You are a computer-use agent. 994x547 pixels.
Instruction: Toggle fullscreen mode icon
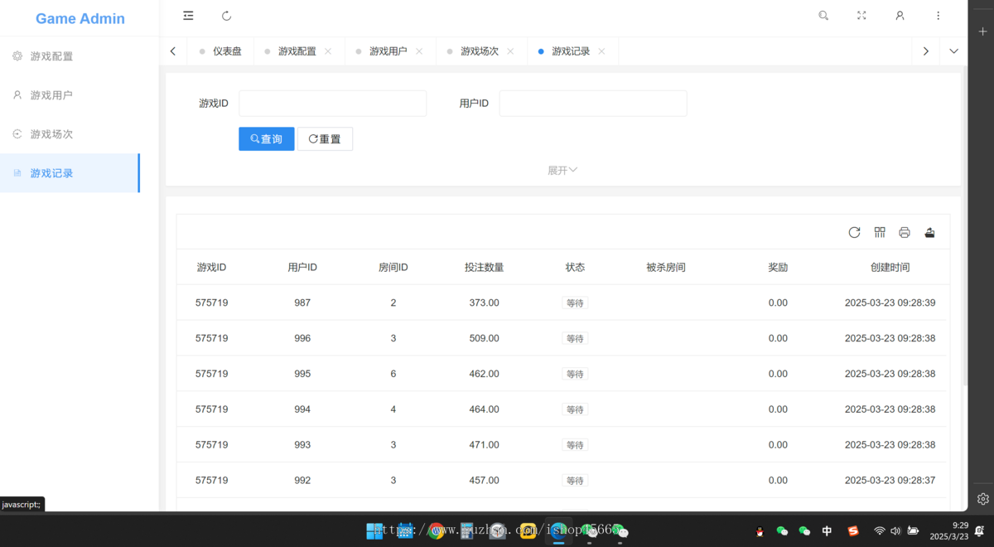click(x=861, y=16)
